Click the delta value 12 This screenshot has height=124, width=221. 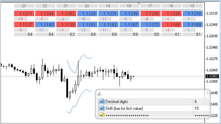[x=84, y=30]
